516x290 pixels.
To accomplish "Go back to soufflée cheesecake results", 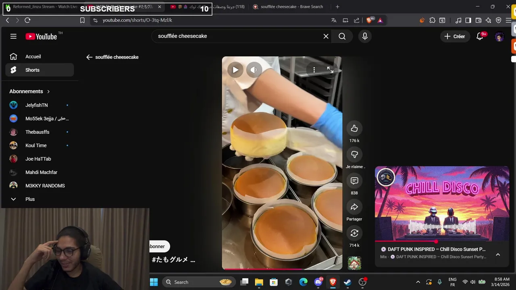I will click(x=89, y=57).
